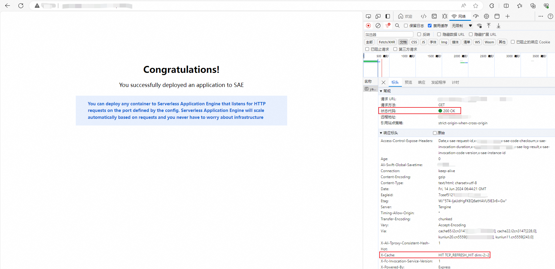Open the Console panel icon
This screenshot has height=269, width=555.
(434, 16)
